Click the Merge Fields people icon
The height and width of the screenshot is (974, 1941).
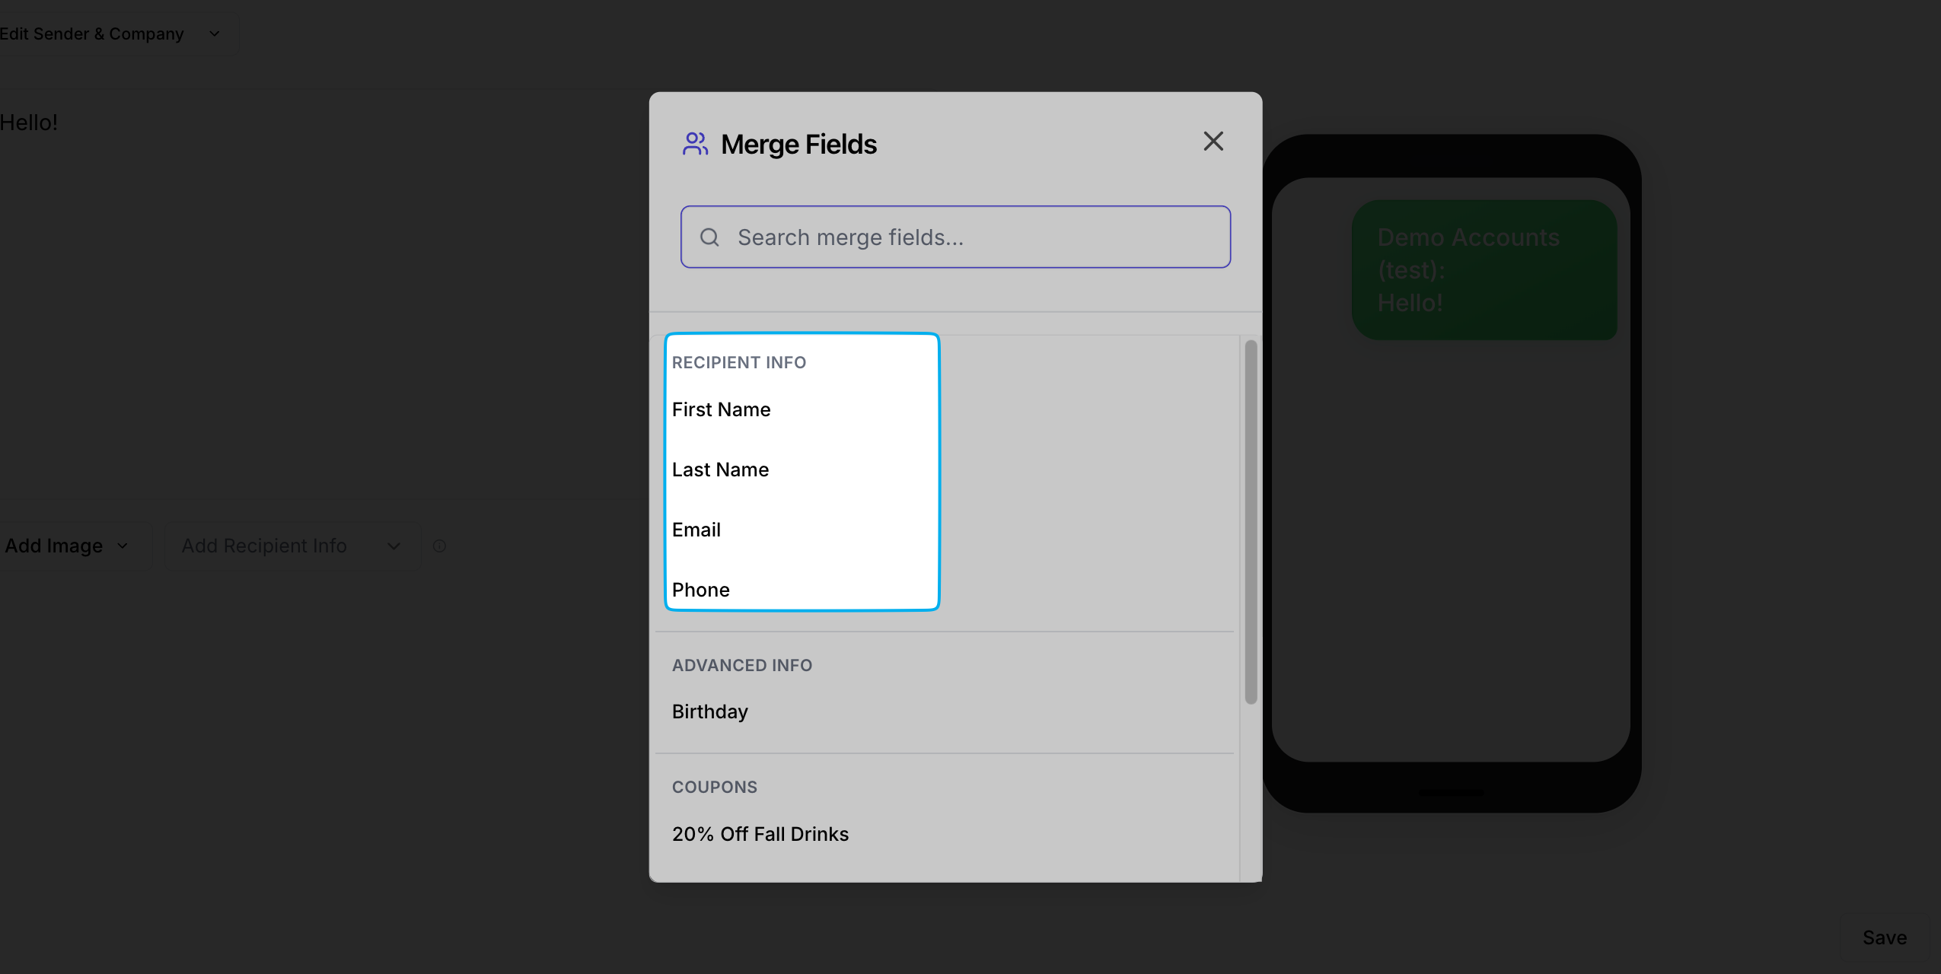point(695,144)
